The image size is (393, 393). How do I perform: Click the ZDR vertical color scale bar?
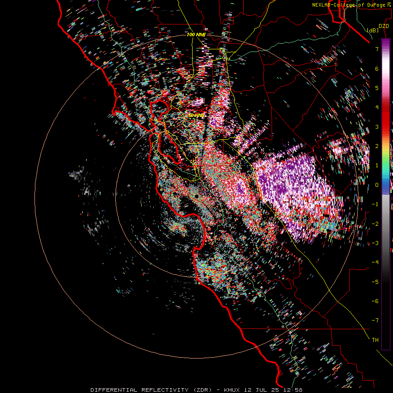[386, 194]
